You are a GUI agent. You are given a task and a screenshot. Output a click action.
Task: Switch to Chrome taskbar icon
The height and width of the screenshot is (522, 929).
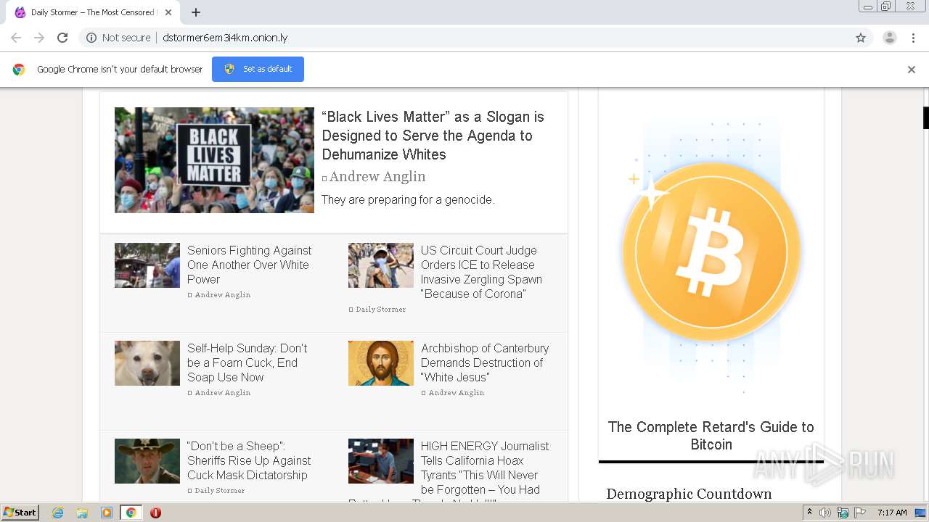pyautogui.click(x=131, y=513)
